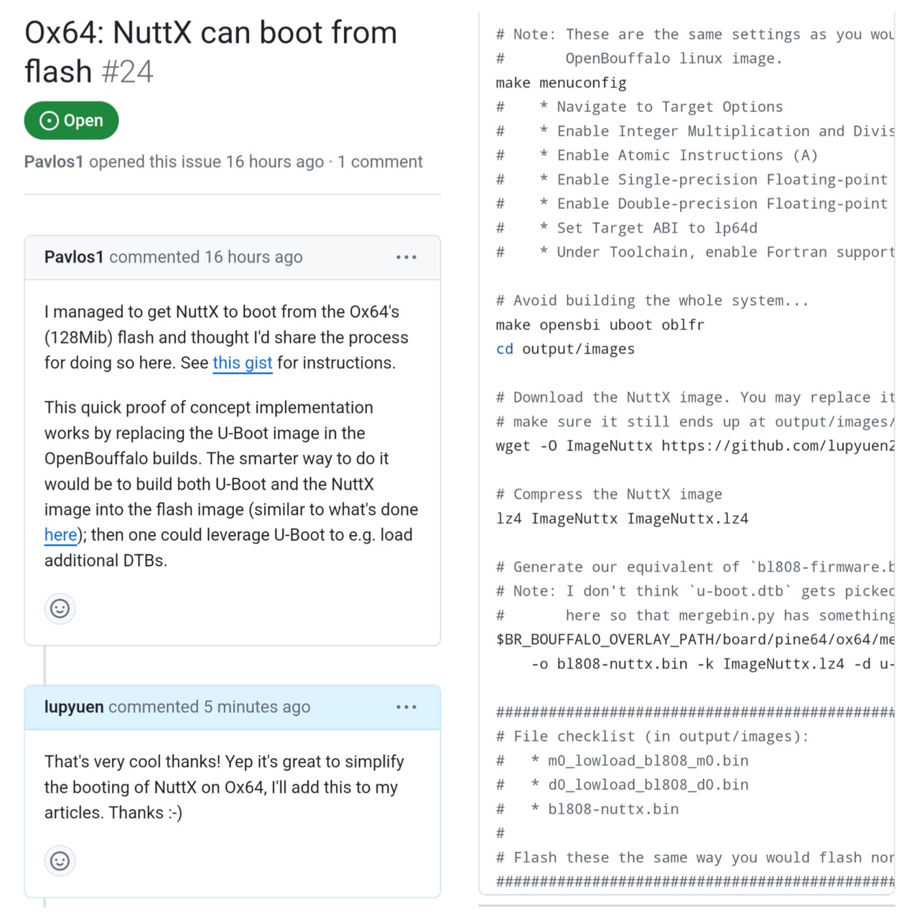Click the "commented 16 hours ago" timestamp
The height and width of the screenshot is (919, 919).
coord(206,257)
